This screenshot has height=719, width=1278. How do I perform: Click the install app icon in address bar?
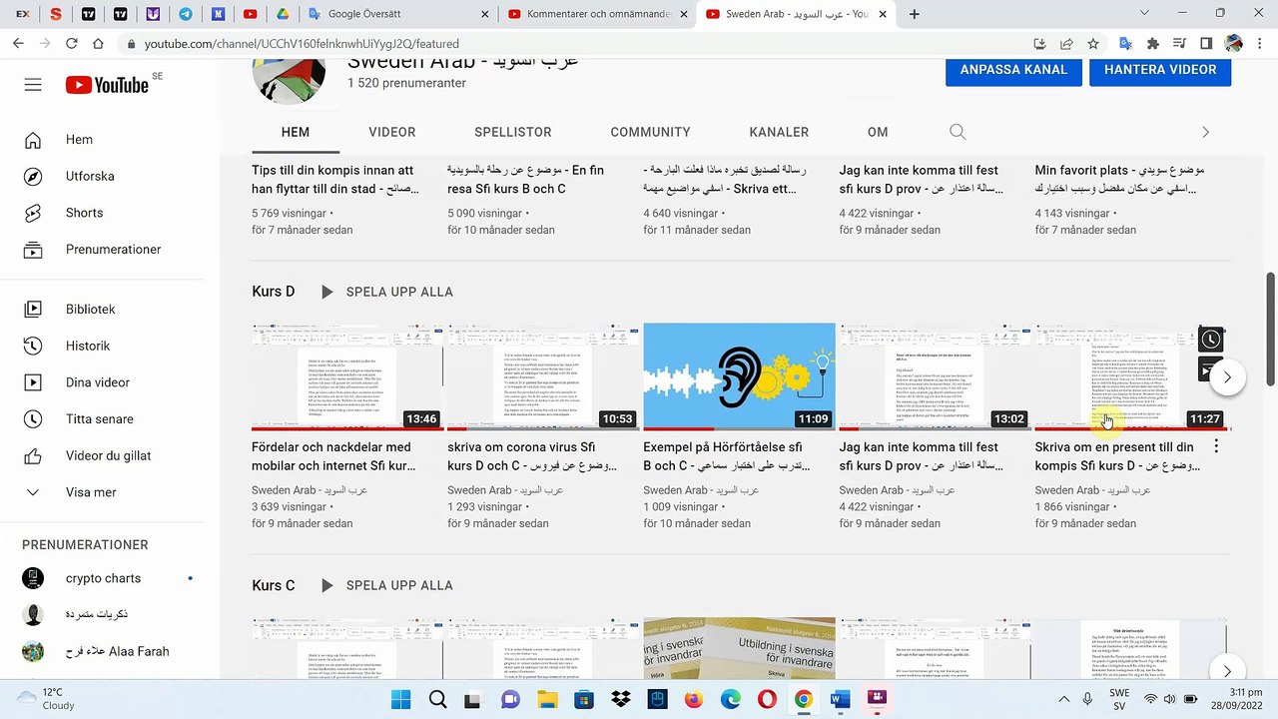(1039, 44)
